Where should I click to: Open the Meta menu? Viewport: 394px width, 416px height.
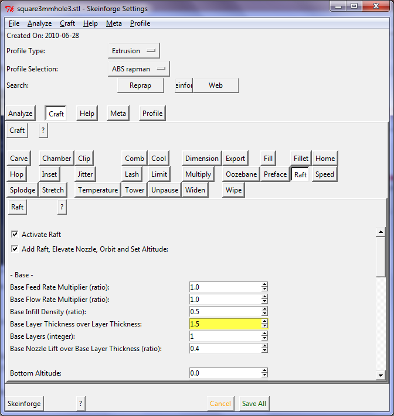[114, 23]
